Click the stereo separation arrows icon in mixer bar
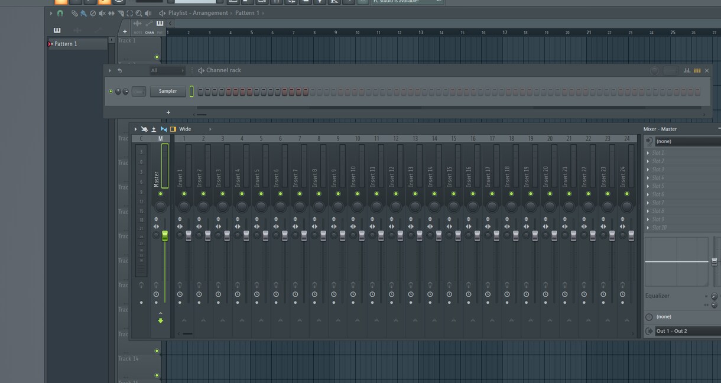The image size is (721, 383). tap(164, 129)
